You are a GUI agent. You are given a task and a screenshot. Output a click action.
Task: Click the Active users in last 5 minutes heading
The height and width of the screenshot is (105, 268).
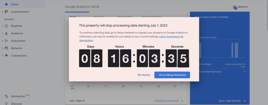[x=211, y=17]
